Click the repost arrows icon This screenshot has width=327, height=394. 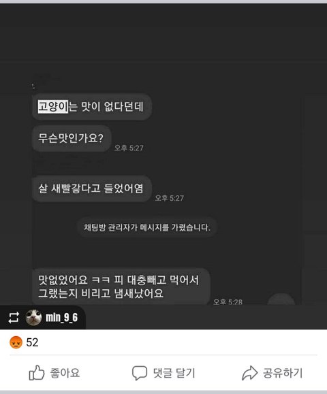click(14, 317)
